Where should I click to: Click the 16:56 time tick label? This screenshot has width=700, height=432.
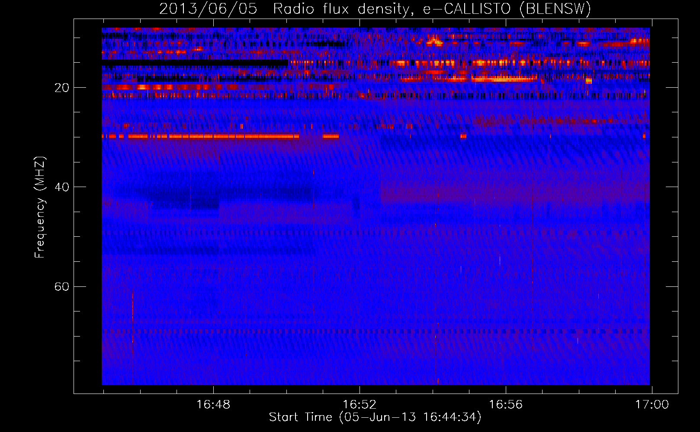tap(506, 404)
